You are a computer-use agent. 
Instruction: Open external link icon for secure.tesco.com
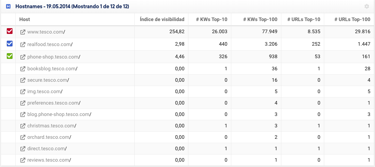pos(23,80)
